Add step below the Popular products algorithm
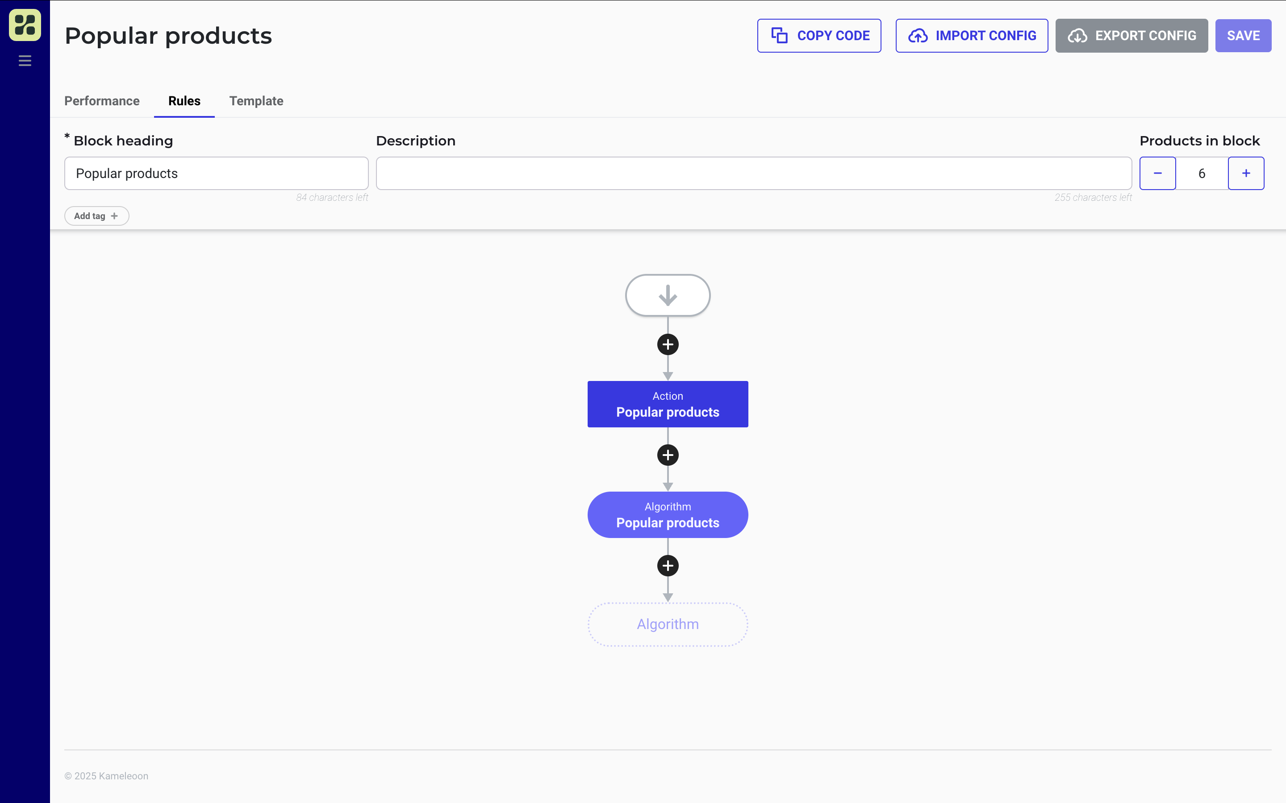 (668, 566)
